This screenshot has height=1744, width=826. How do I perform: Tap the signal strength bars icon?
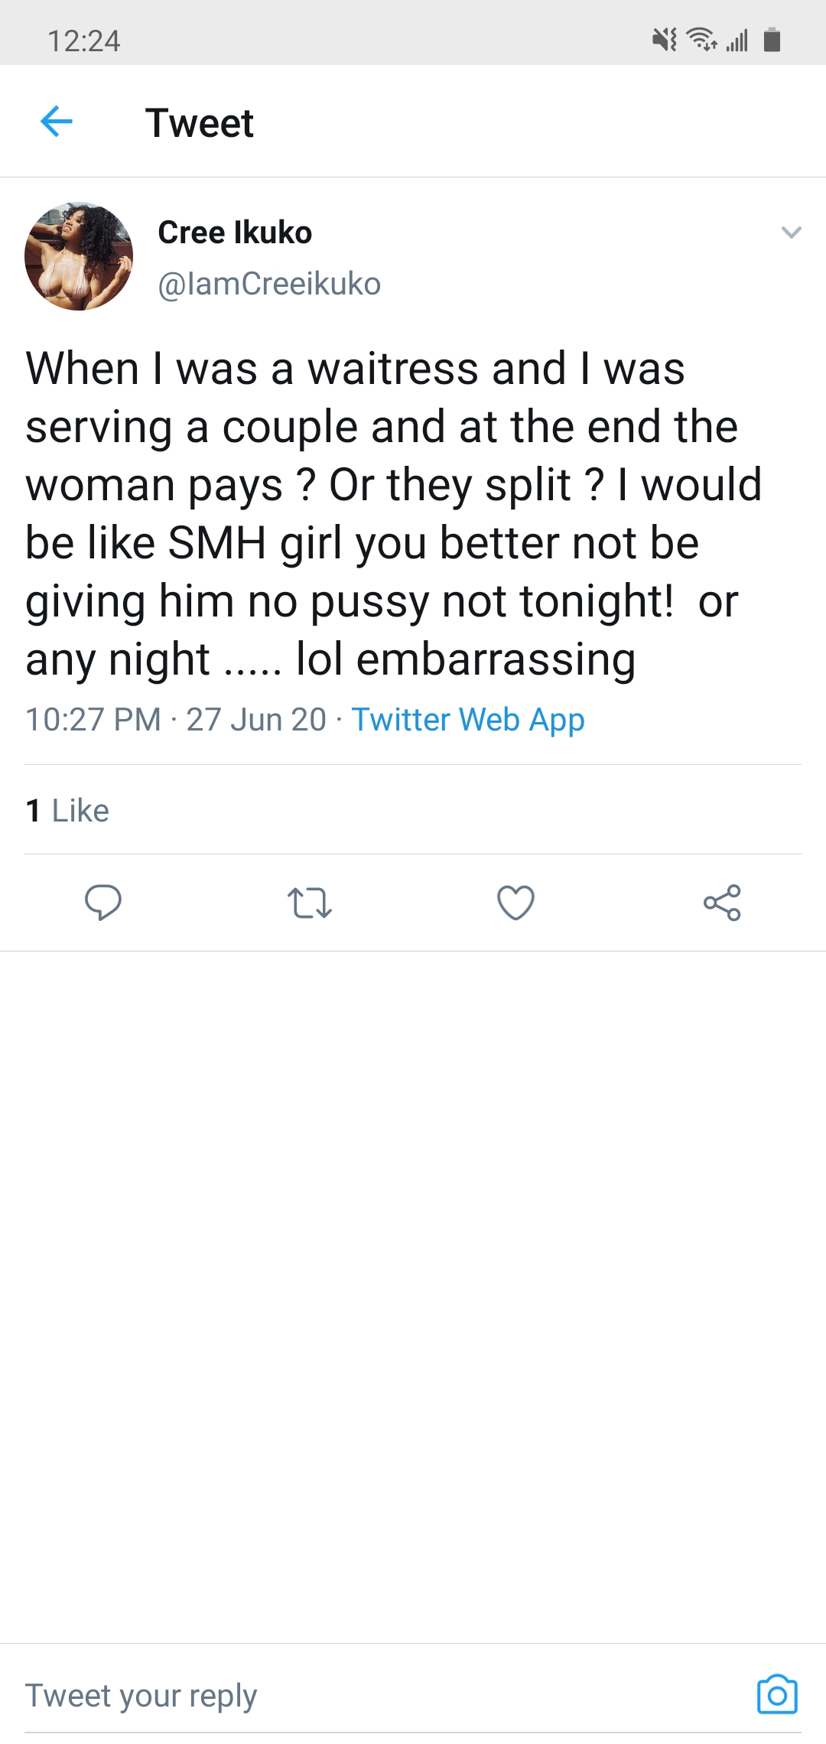[x=737, y=40]
